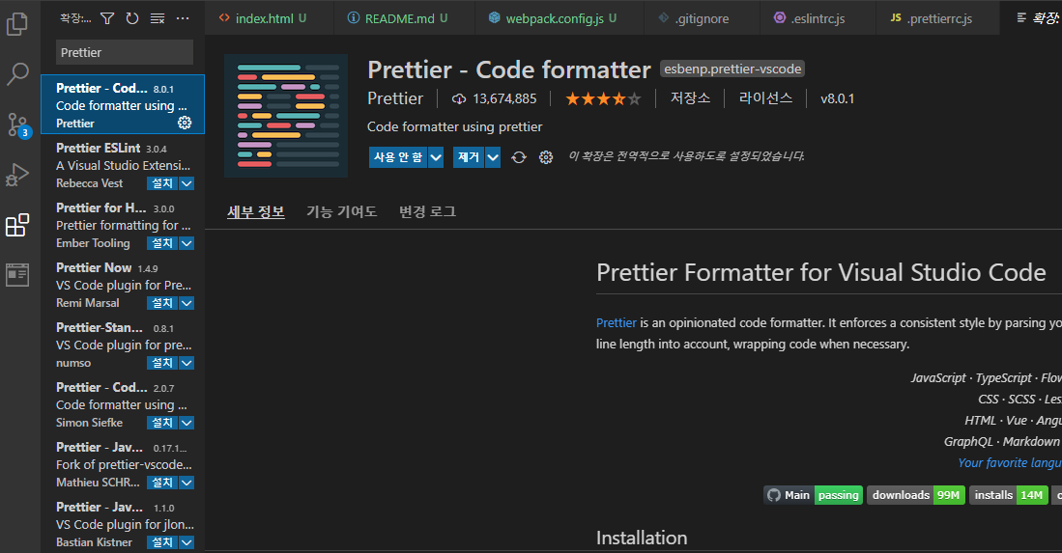This screenshot has width=1062, height=553.
Task: Select the Prettier ESLint 3.0.4 list item
Action: [x=123, y=164]
